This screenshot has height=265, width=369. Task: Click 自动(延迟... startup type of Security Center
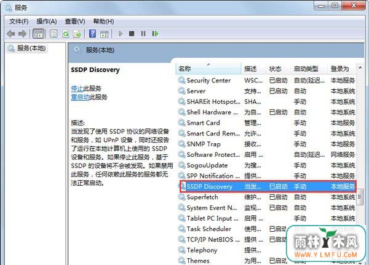tap(309, 81)
